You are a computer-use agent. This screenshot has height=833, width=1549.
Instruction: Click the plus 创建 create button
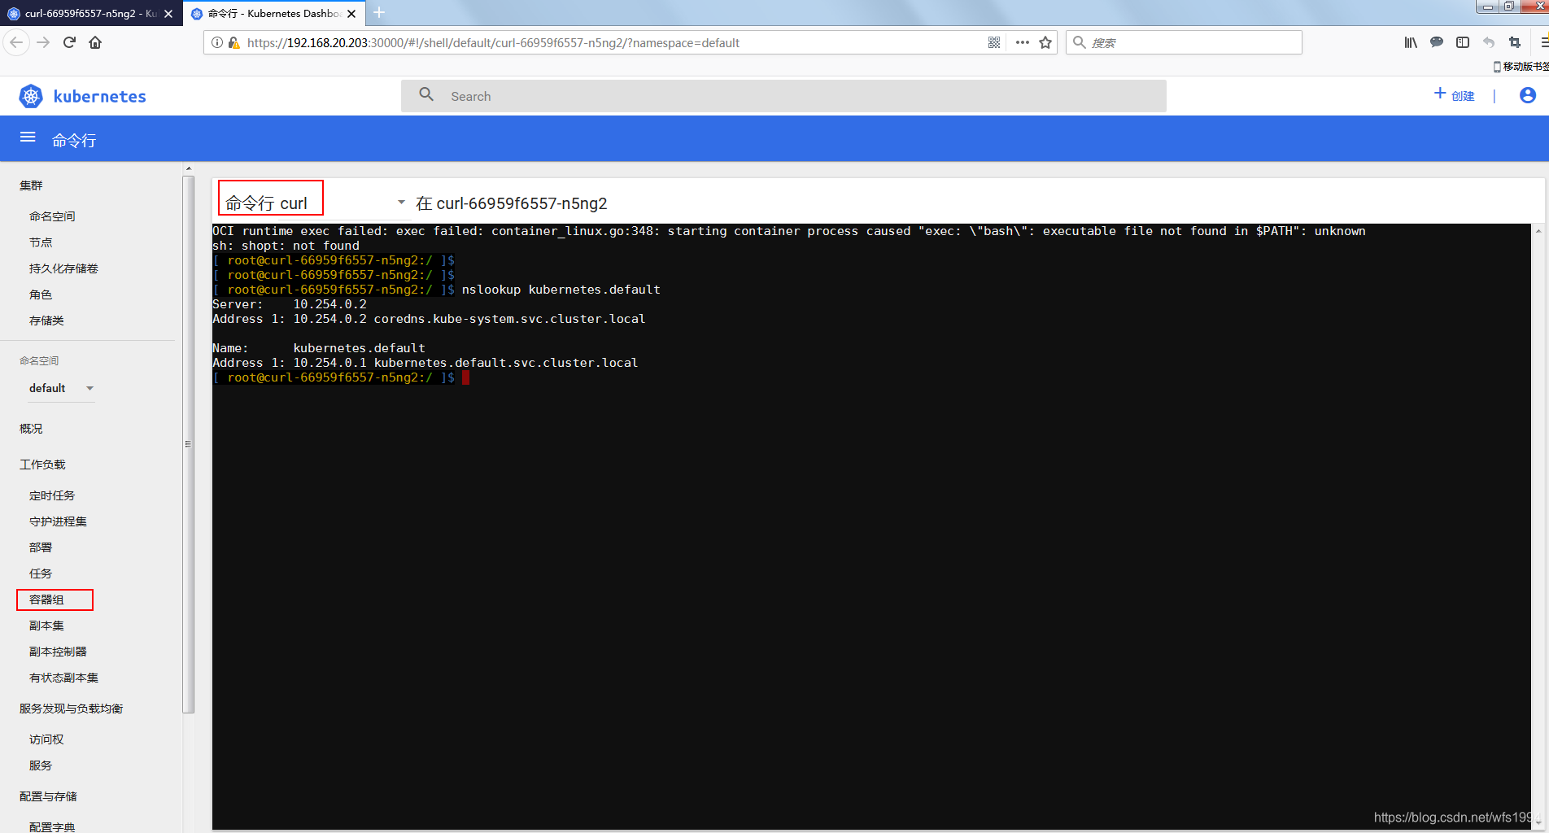[x=1455, y=95]
